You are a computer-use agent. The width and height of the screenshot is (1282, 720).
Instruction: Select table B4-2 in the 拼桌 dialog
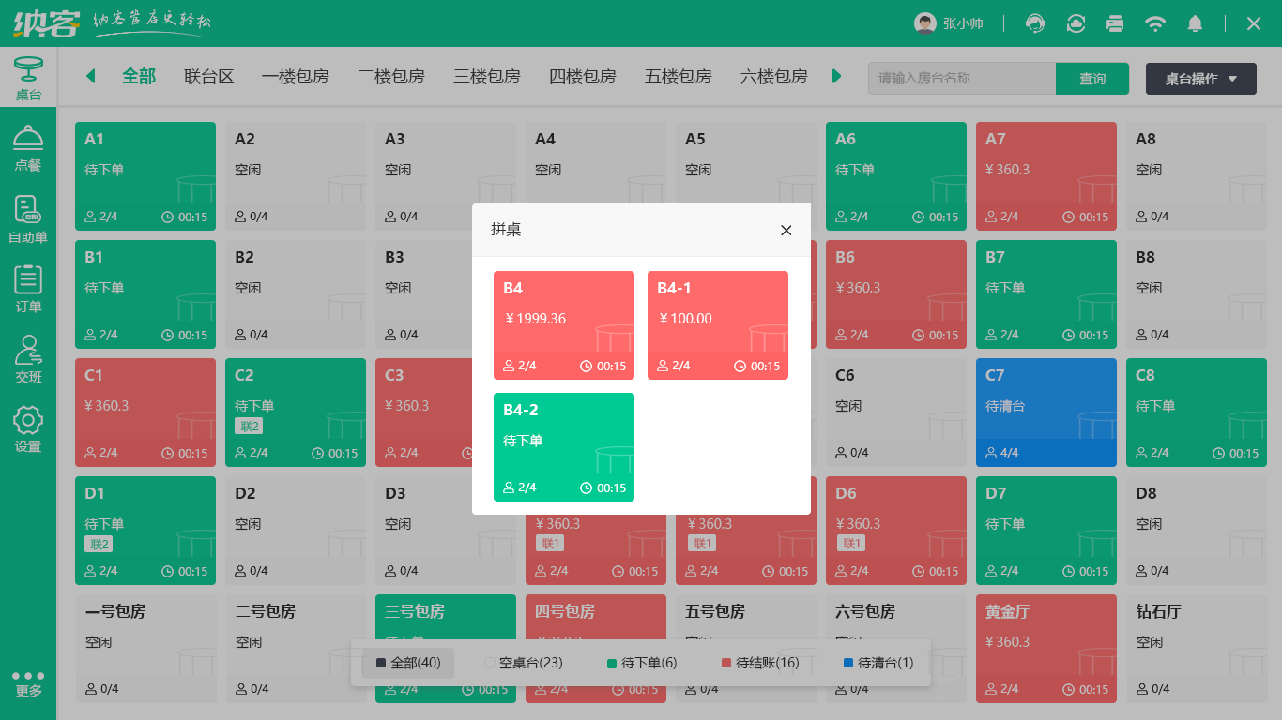564,447
